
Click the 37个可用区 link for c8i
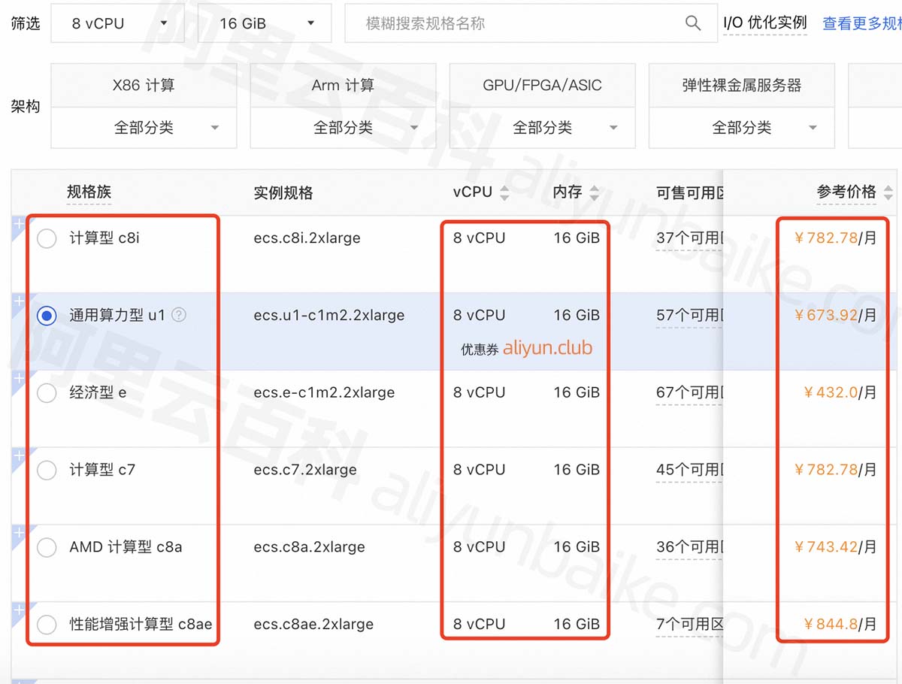[x=689, y=238]
